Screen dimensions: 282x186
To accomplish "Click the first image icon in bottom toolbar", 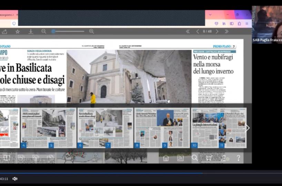I will pyautogui.click(x=21, y=158).
